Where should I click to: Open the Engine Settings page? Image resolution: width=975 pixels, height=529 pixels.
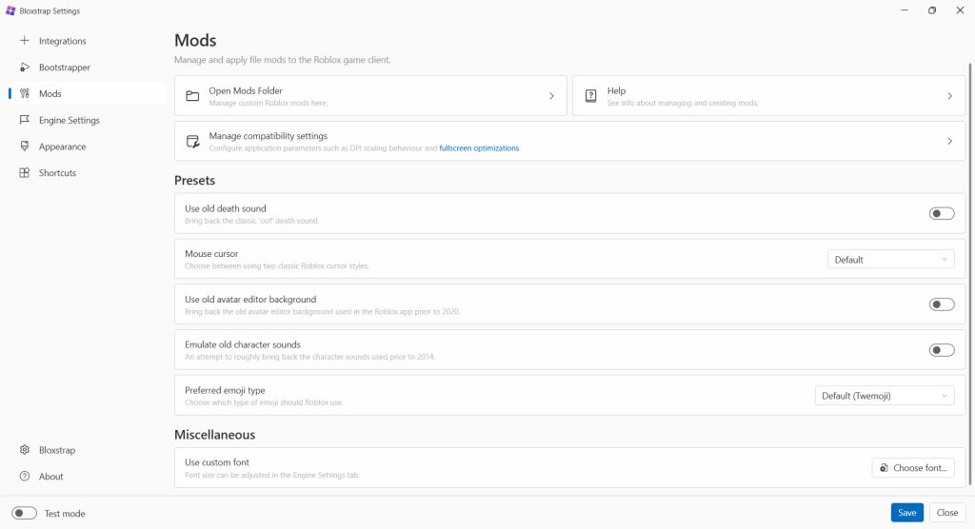point(69,120)
